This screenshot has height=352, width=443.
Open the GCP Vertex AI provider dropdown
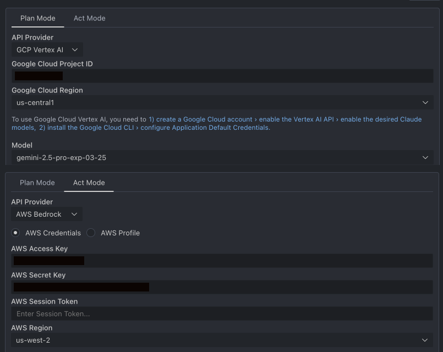[x=47, y=50]
